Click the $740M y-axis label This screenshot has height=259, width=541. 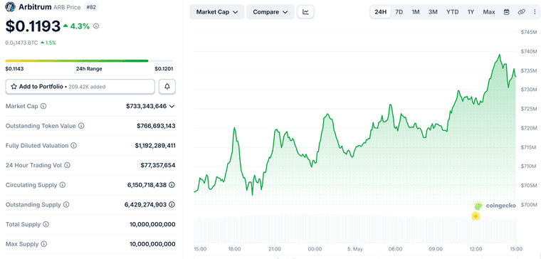(529, 51)
